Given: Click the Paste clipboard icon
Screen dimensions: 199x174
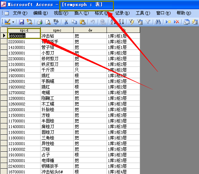Looking at the screenshot, I should (83, 22).
